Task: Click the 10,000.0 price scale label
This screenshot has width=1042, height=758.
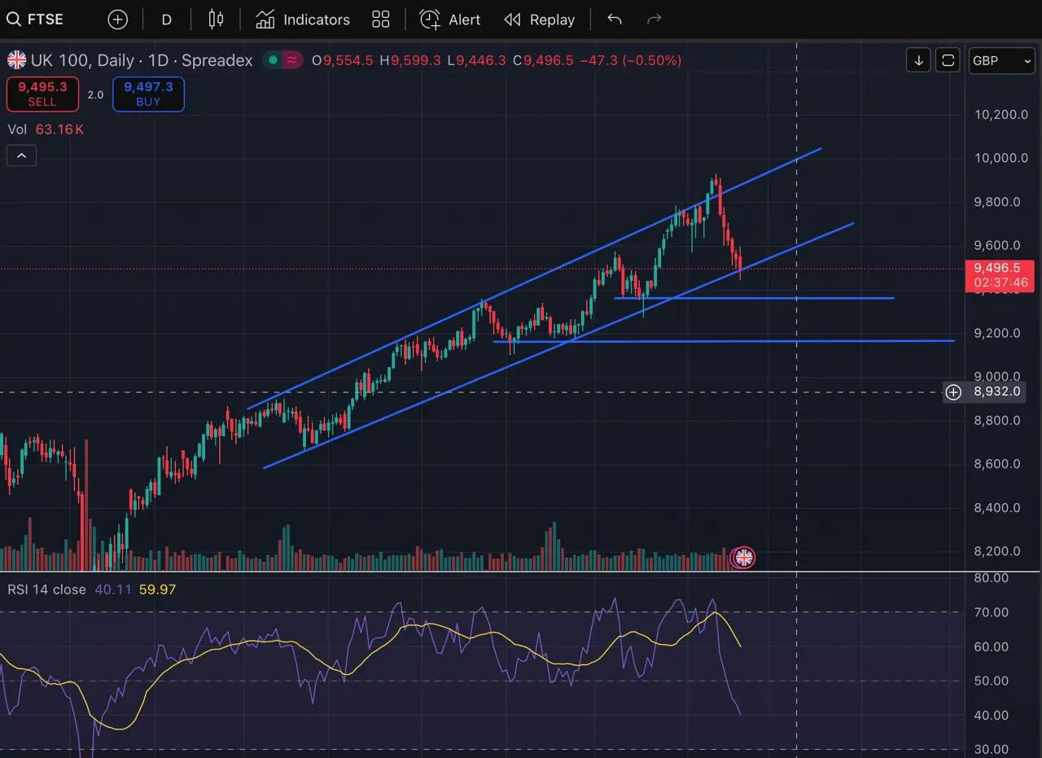Action: pyautogui.click(x=1001, y=158)
